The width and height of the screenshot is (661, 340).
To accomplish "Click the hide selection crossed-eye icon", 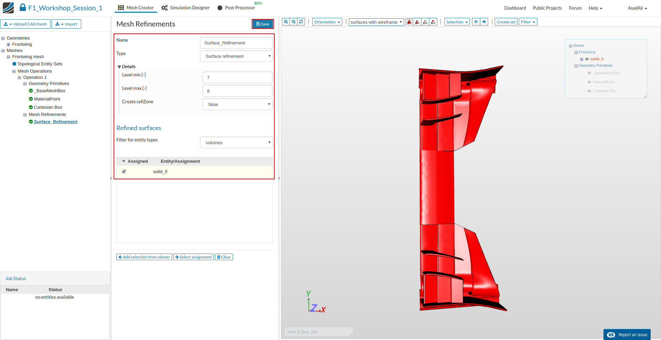I will point(476,22).
